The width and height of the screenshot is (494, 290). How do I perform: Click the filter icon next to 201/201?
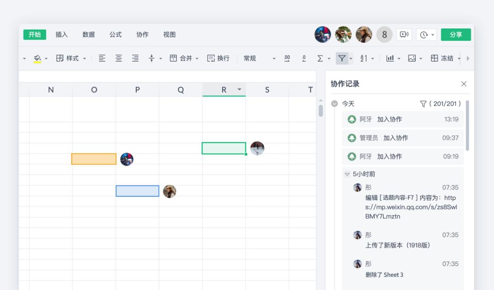pyautogui.click(x=423, y=104)
